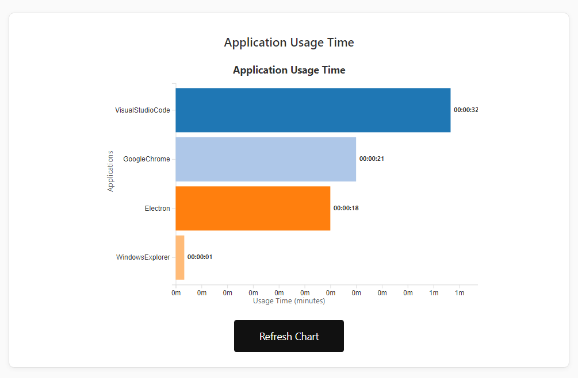578x378 pixels.
Task: Select the VisualStudioCode axis label
Action: pos(142,110)
